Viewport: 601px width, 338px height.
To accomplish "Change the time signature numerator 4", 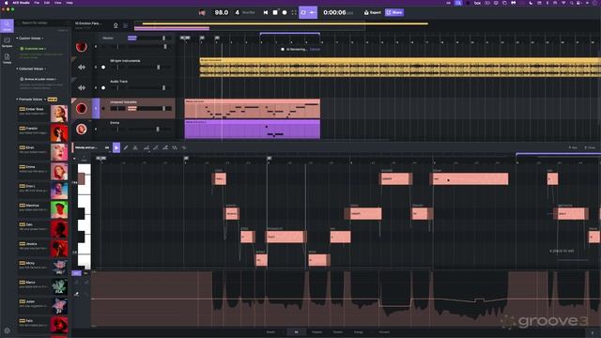I will (x=237, y=12).
